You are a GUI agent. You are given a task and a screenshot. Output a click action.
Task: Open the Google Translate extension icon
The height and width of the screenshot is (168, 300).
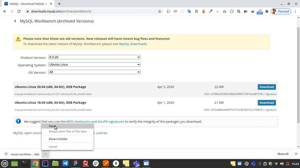[x=189, y=11]
